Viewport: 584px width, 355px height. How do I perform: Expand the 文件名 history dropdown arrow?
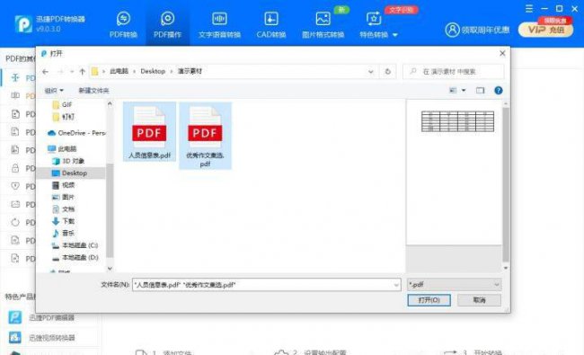396,285
